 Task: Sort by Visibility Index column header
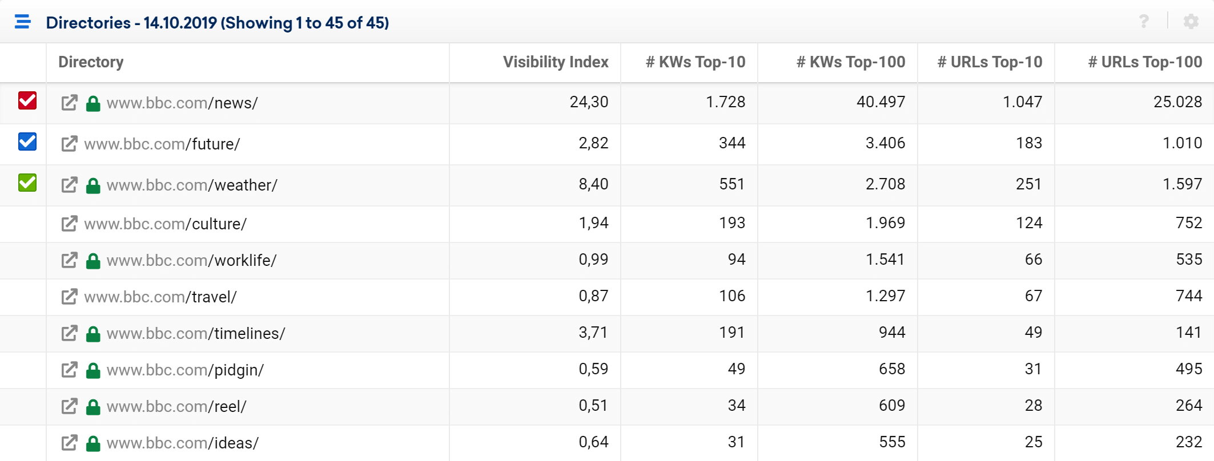[x=556, y=62]
